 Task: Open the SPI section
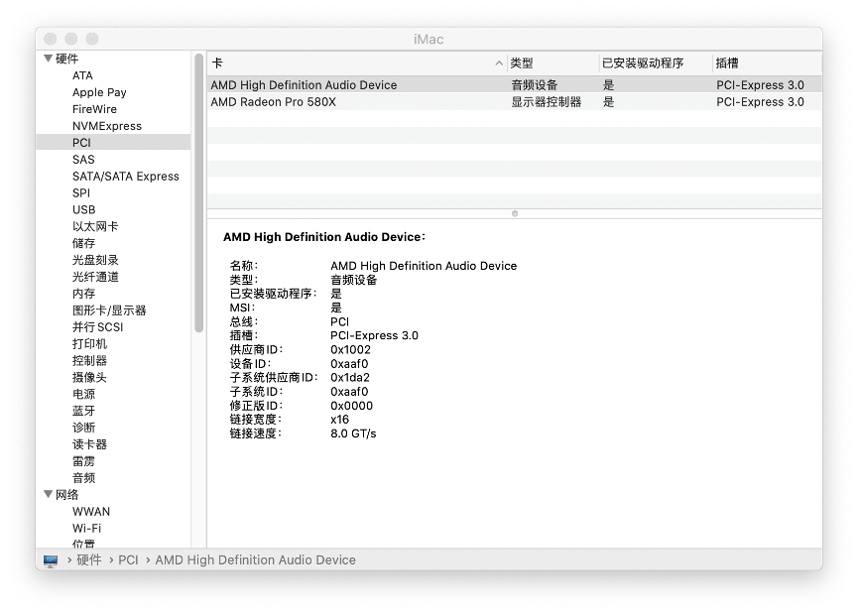pos(81,192)
